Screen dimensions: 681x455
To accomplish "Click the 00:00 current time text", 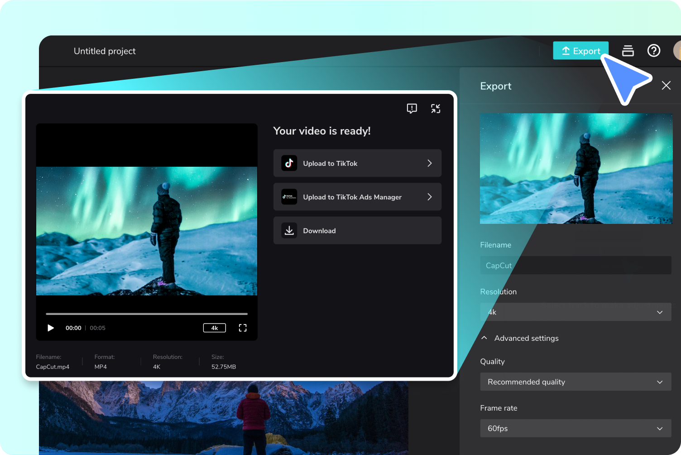I will (73, 328).
